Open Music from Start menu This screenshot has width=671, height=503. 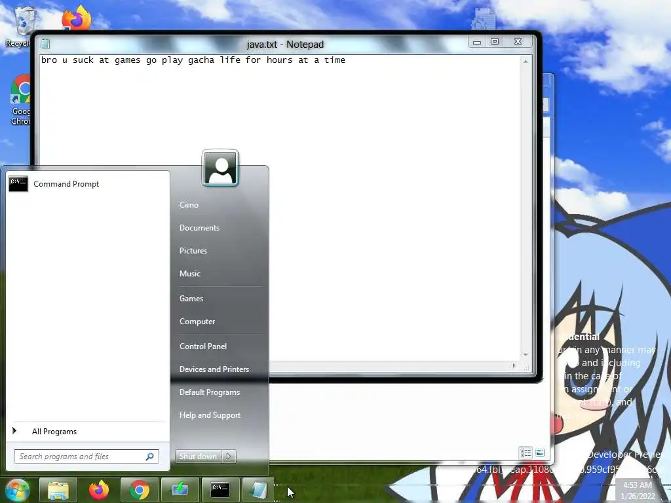(189, 274)
